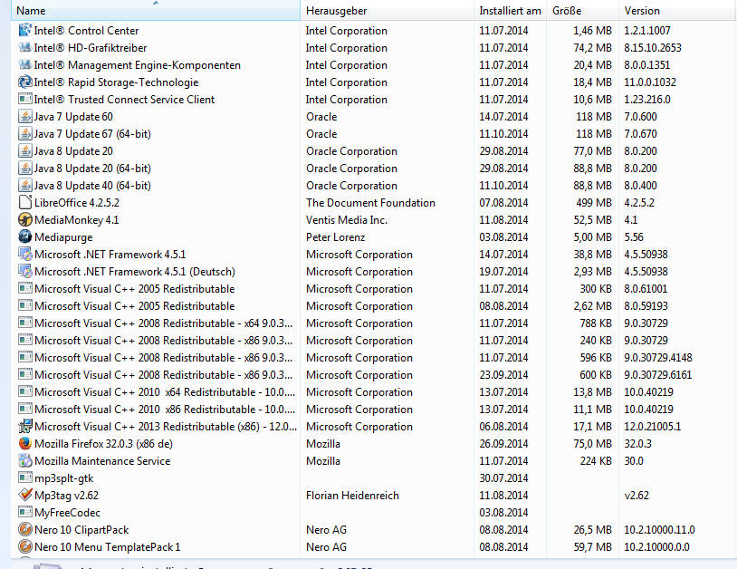
Task: Select Mozilla Firefox 32.0.3 (x86 de)
Action: pyautogui.click(x=103, y=444)
